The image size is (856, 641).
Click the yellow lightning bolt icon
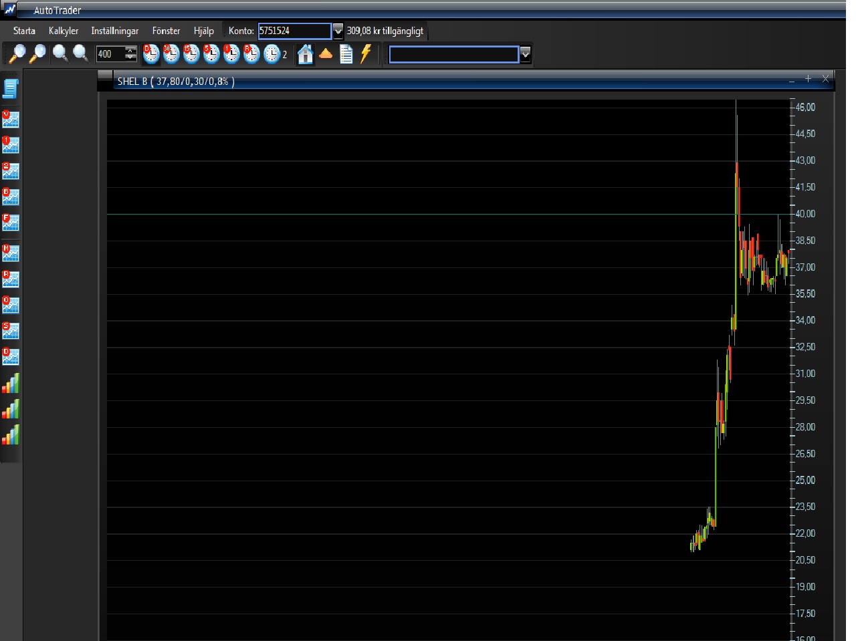(x=366, y=54)
